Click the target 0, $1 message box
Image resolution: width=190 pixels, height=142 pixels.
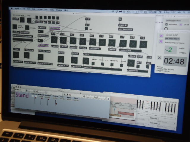click(123, 25)
